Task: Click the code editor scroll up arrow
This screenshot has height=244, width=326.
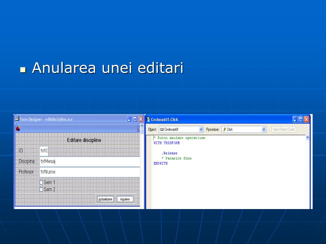Action: (308, 138)
